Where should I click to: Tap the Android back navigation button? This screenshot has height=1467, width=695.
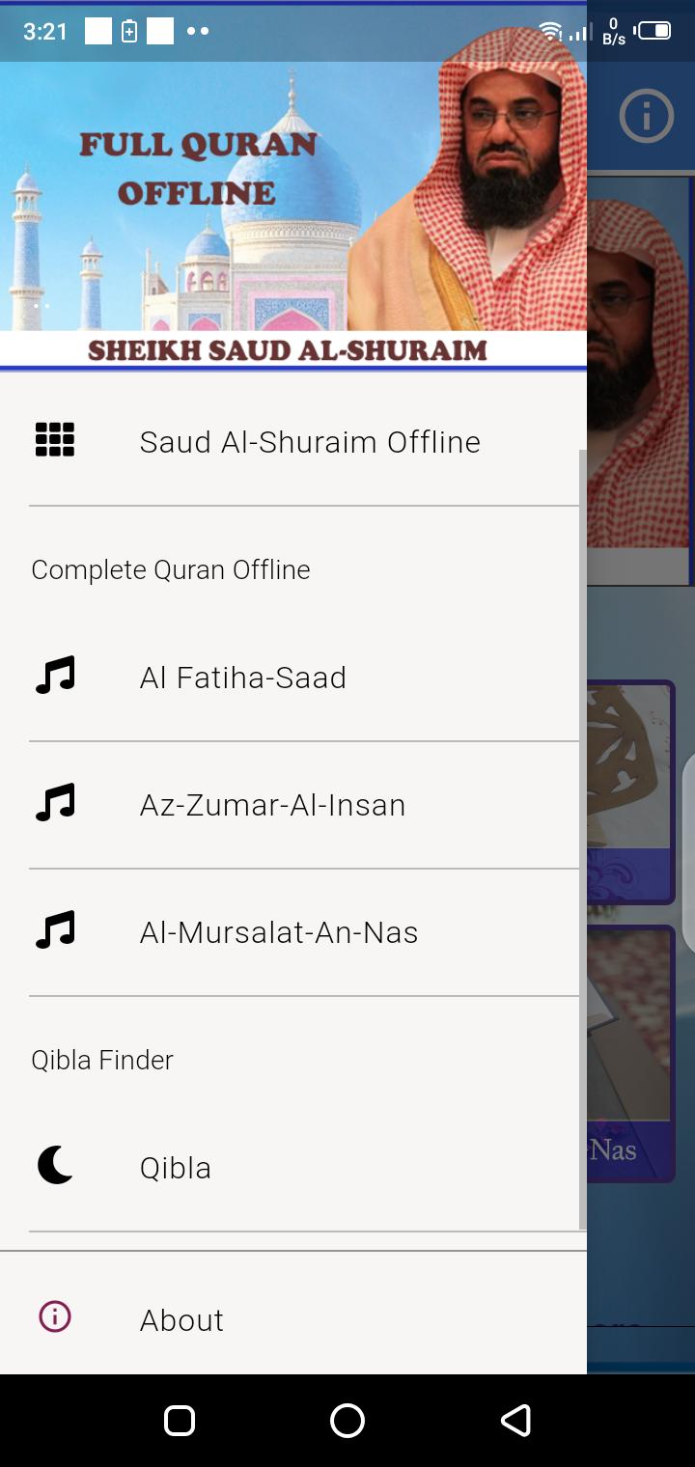[515, 1421]
